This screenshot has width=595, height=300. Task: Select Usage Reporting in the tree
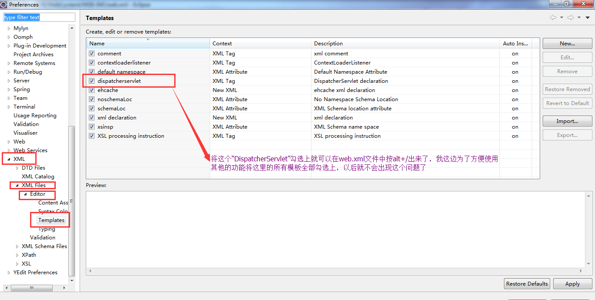tap(35, 116)
